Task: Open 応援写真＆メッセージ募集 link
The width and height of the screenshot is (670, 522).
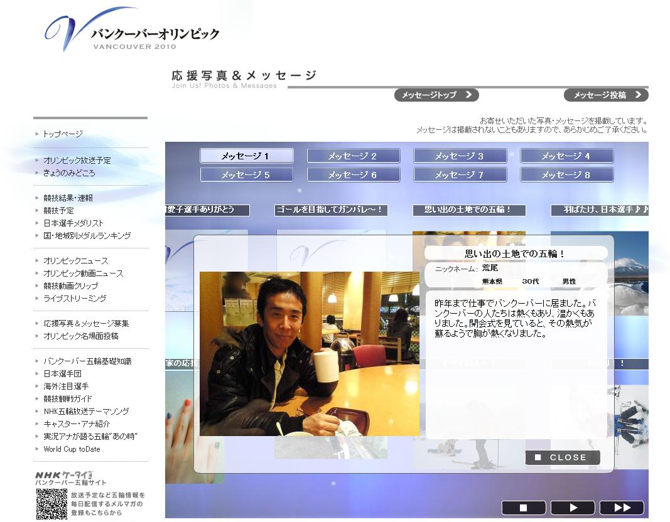Action: [86, 324]
